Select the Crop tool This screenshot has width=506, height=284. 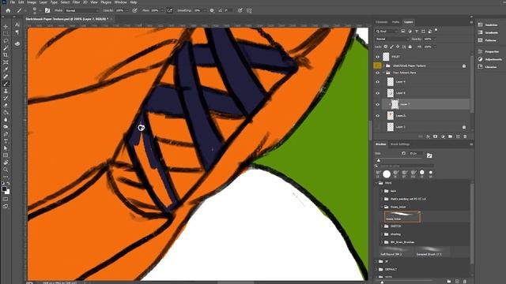pyautogui.click(x=6, y=55)
